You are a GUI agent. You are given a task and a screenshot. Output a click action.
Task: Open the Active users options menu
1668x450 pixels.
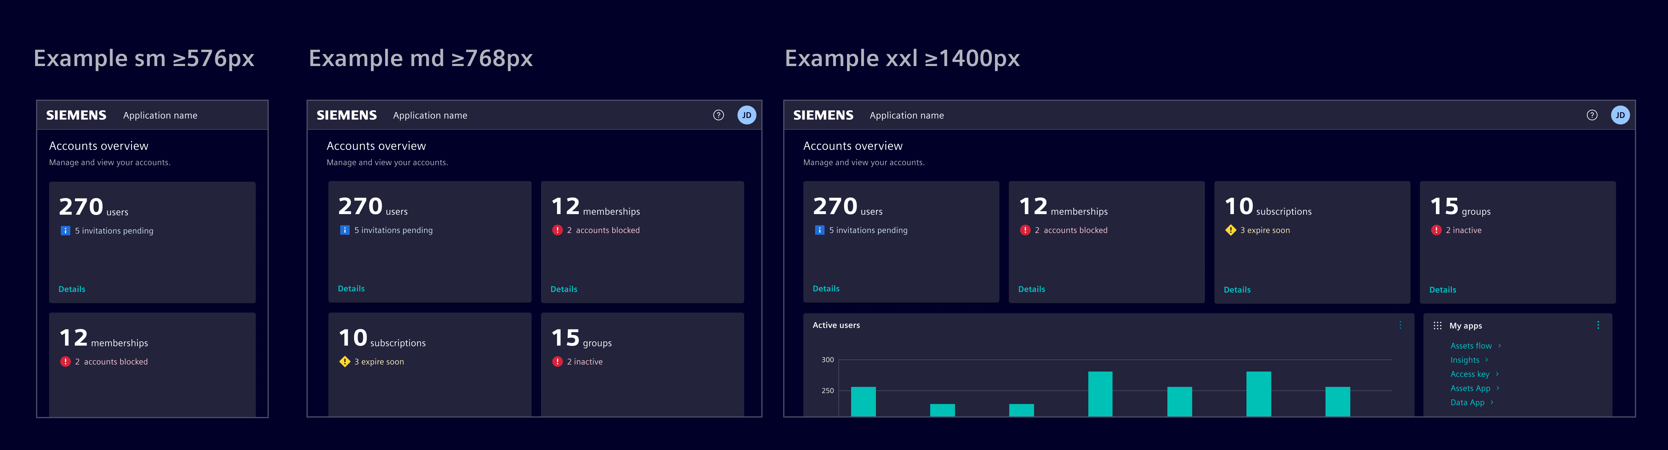(x=1400, y=325)
